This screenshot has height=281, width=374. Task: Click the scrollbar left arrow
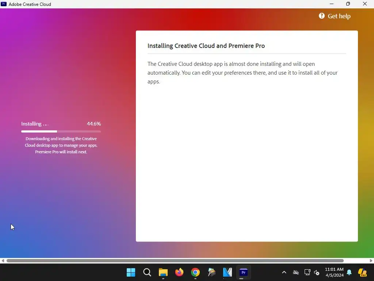click(3, 261)
